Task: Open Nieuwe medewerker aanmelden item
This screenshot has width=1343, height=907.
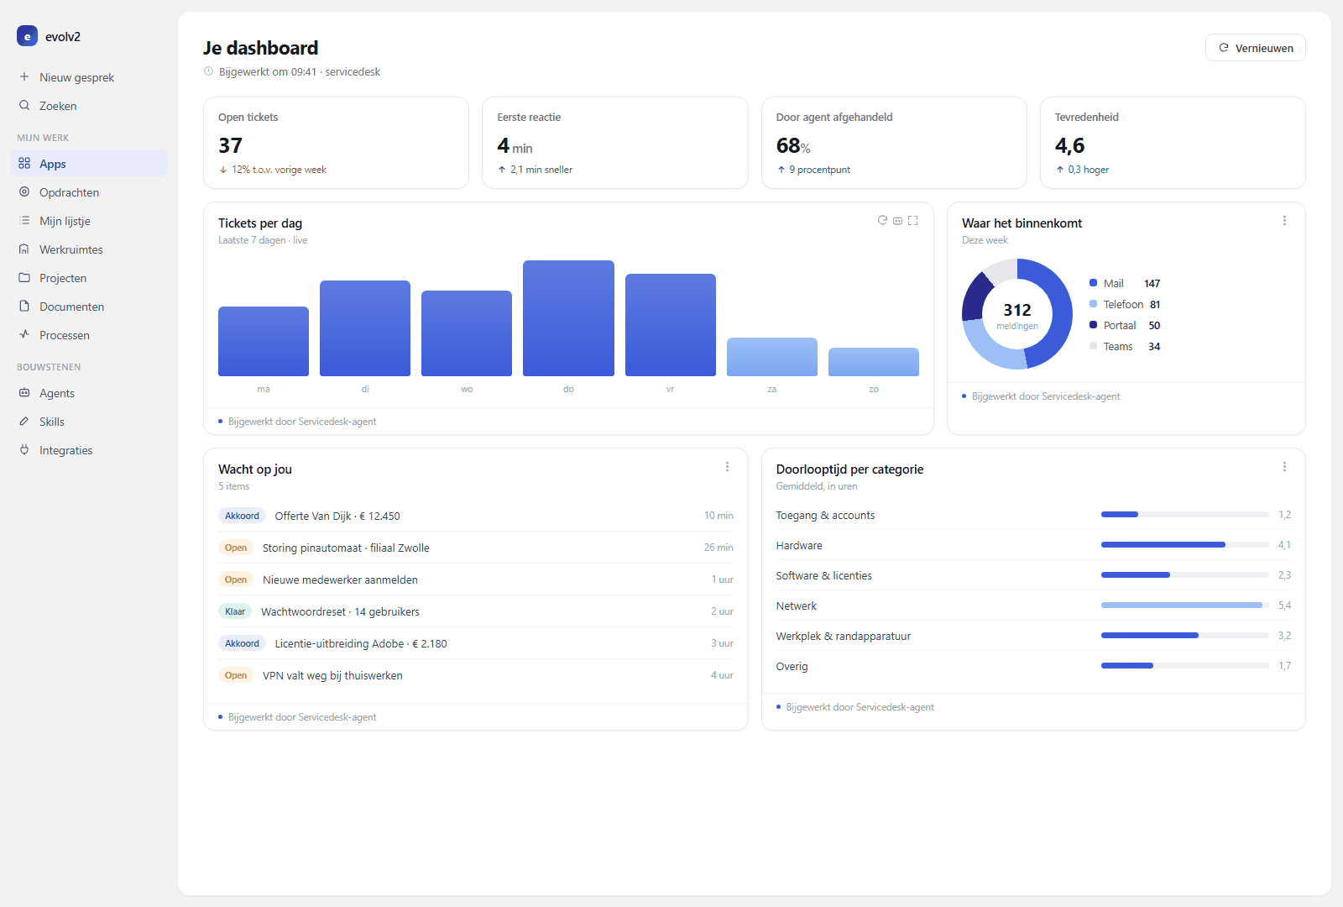Action: coord(476,579)
